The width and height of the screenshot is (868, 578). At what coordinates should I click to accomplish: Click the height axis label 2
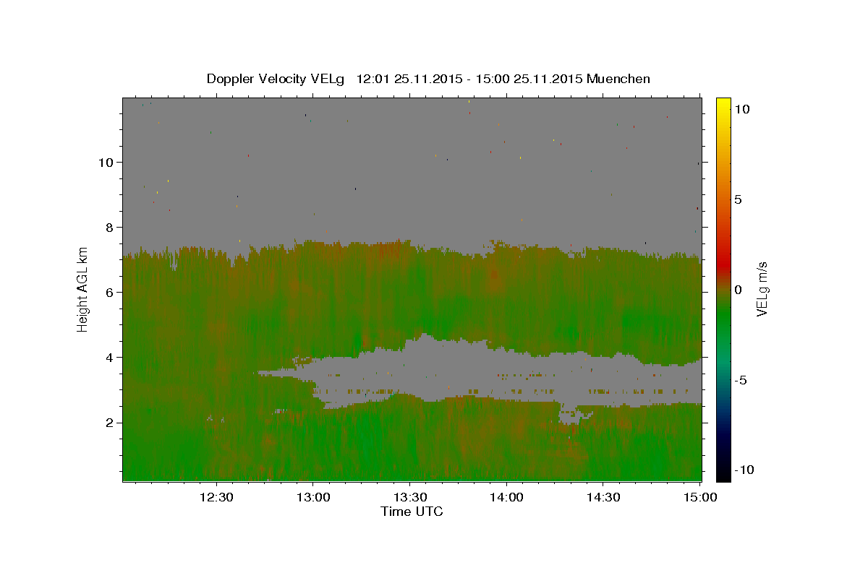point(109,422)
